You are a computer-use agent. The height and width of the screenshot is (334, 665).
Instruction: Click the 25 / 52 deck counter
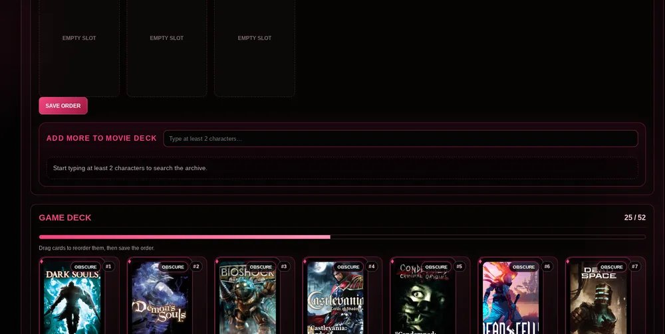coord(635,218)
